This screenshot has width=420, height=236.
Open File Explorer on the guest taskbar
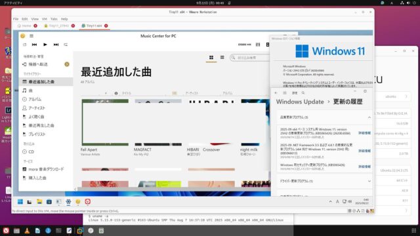[x=39, y=202]
